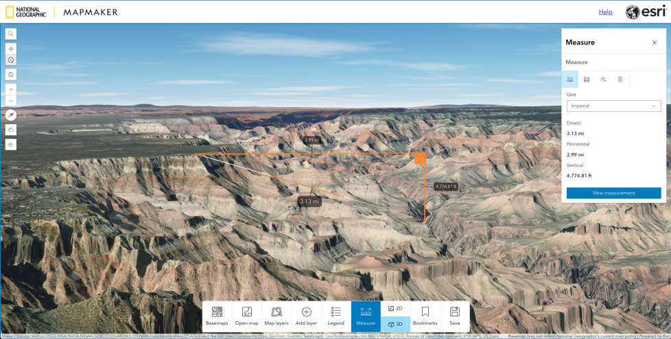The image size is (671, 339).
Task: Switch the map to 2D view
Action: (395, 309)
